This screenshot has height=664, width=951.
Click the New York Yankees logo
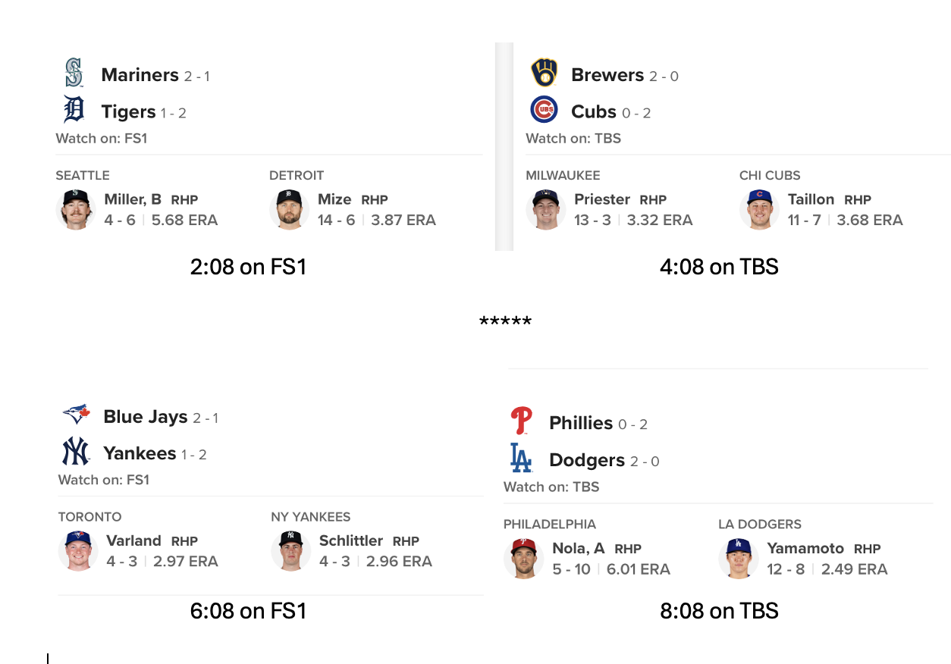(76, 452)
